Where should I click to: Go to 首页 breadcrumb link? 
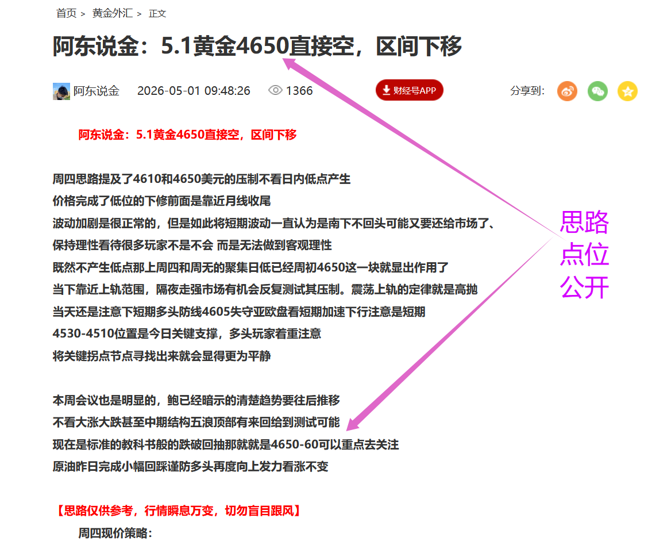click(x=67, y=13)
